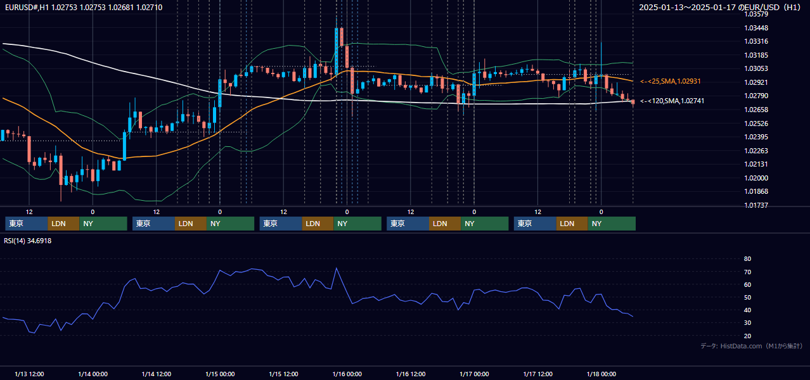Click price axis value 1.01737
The height and width of the screenshot is (380, 810).
(755, 205)
